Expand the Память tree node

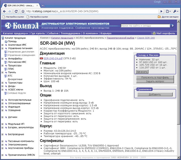pos(2,72)
